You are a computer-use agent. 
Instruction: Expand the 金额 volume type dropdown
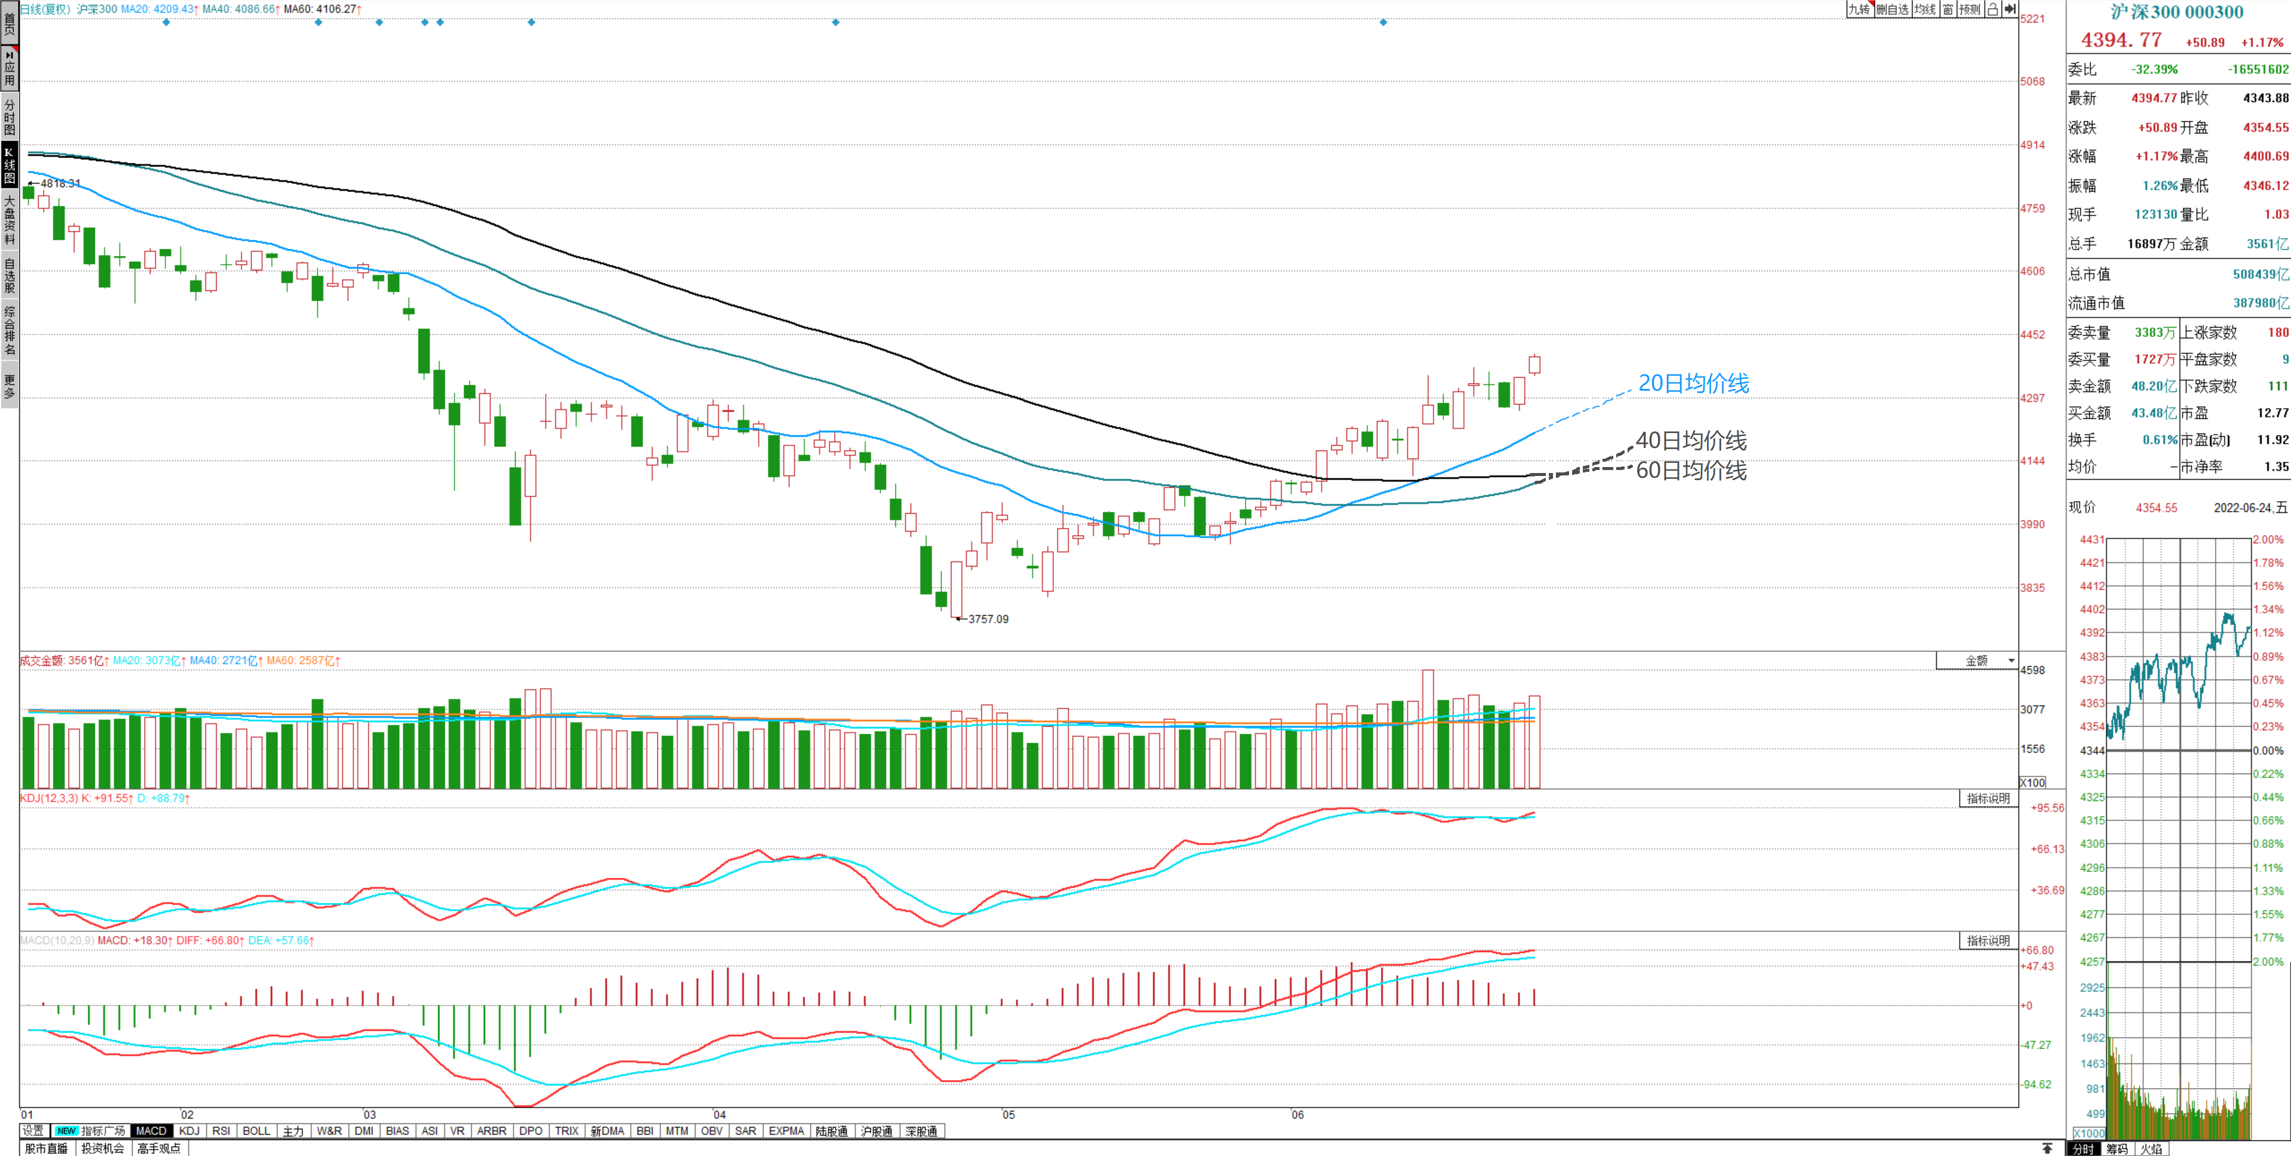pyautogui.click(x=1977, y=661)
